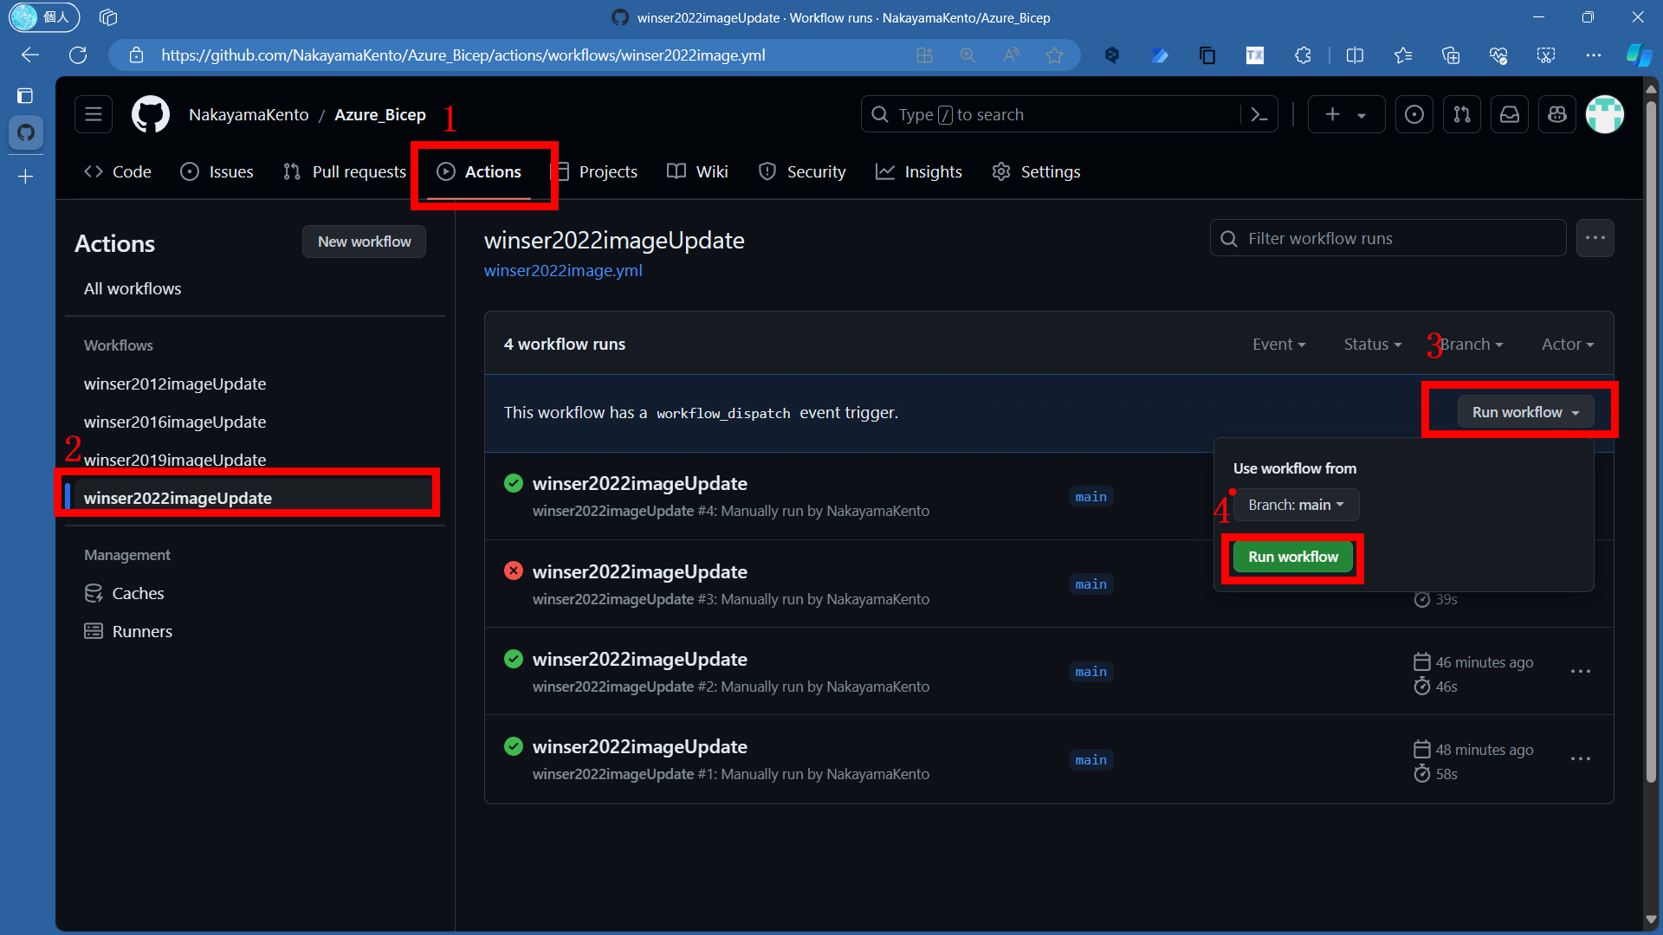Open options menu for run #2

(x=1581, y=672)
